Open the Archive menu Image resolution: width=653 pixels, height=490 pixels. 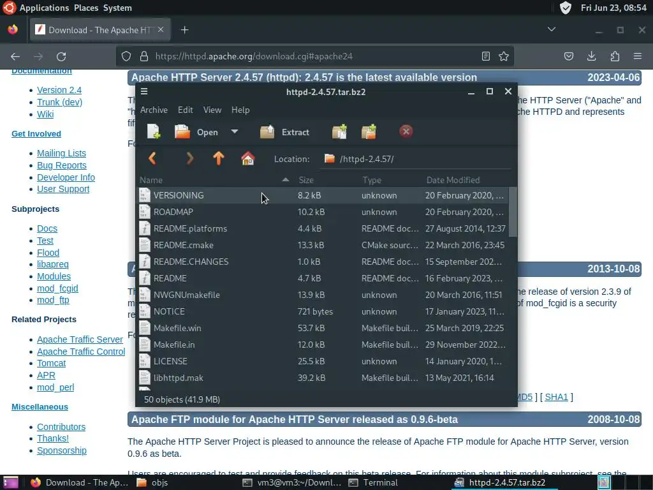154,110
